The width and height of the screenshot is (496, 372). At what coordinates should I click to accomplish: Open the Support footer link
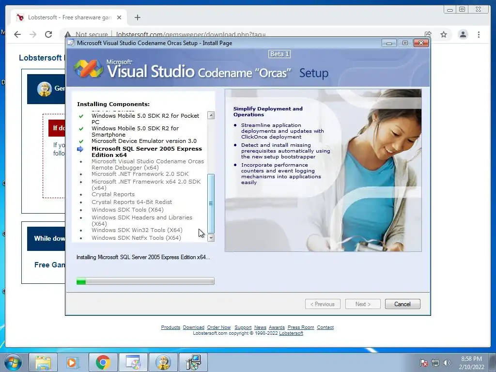pyautogui.click(x=243, y=327)
